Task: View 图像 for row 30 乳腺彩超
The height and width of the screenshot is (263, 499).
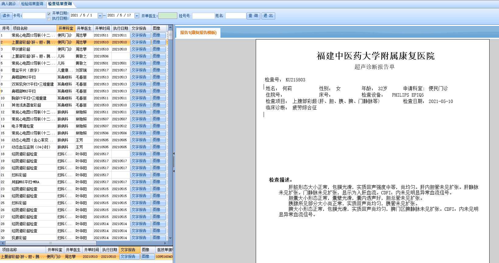Action: (x=159, y=238)
